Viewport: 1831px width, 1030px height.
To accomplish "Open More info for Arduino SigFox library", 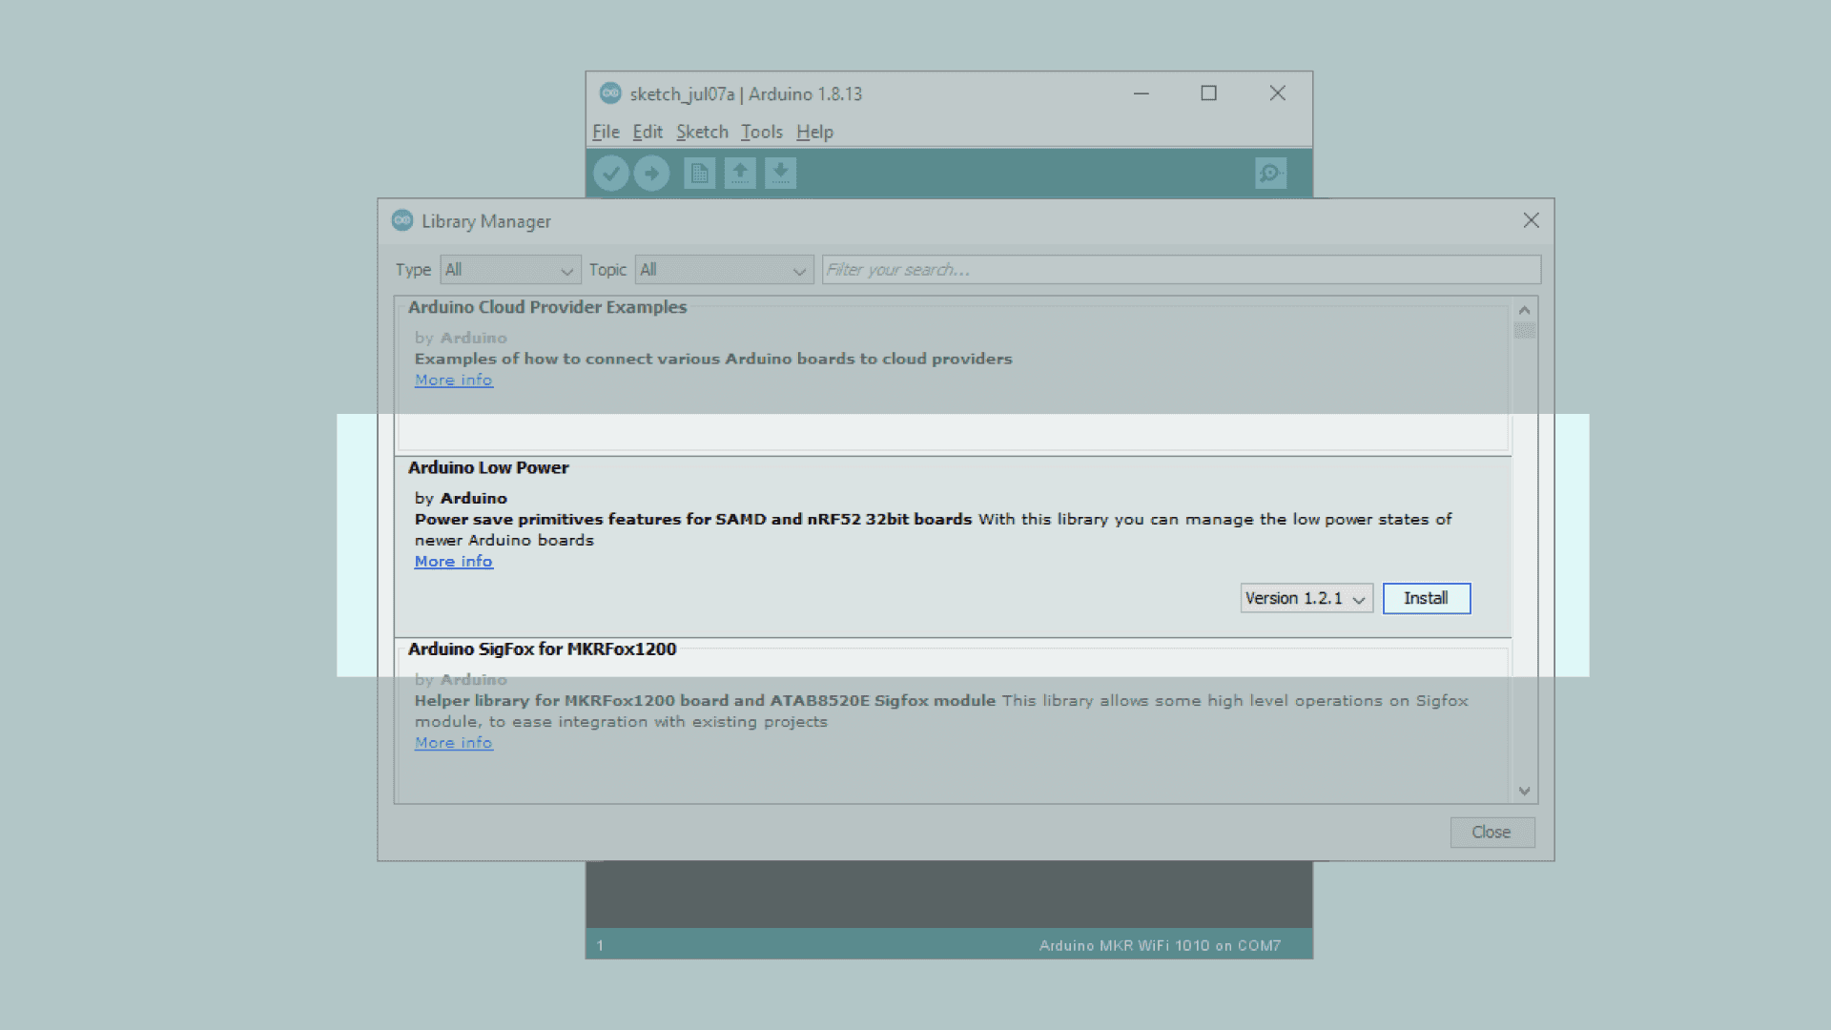I will coord(453,743).
